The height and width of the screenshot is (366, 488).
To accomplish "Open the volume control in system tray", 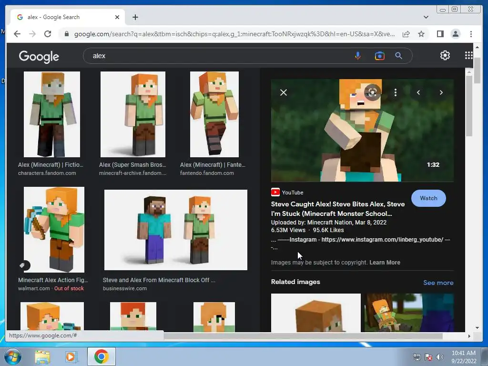I will 440,357.
